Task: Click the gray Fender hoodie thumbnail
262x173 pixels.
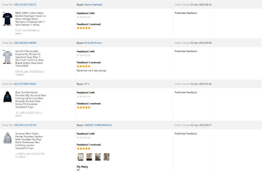Action: [7, 138]
